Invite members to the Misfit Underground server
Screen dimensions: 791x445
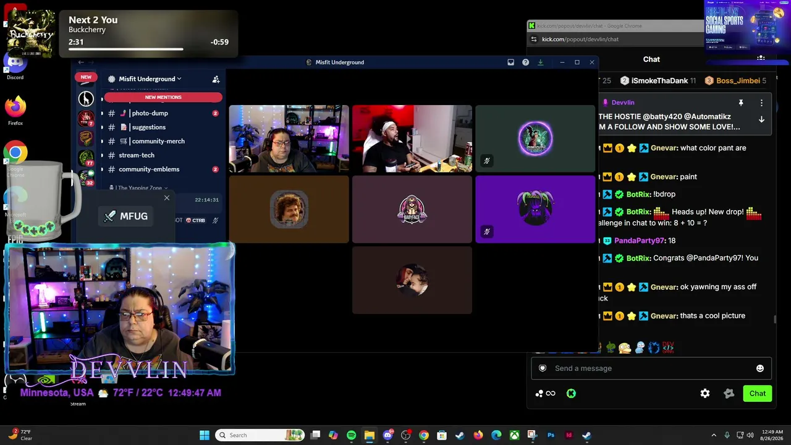point(216,79)
